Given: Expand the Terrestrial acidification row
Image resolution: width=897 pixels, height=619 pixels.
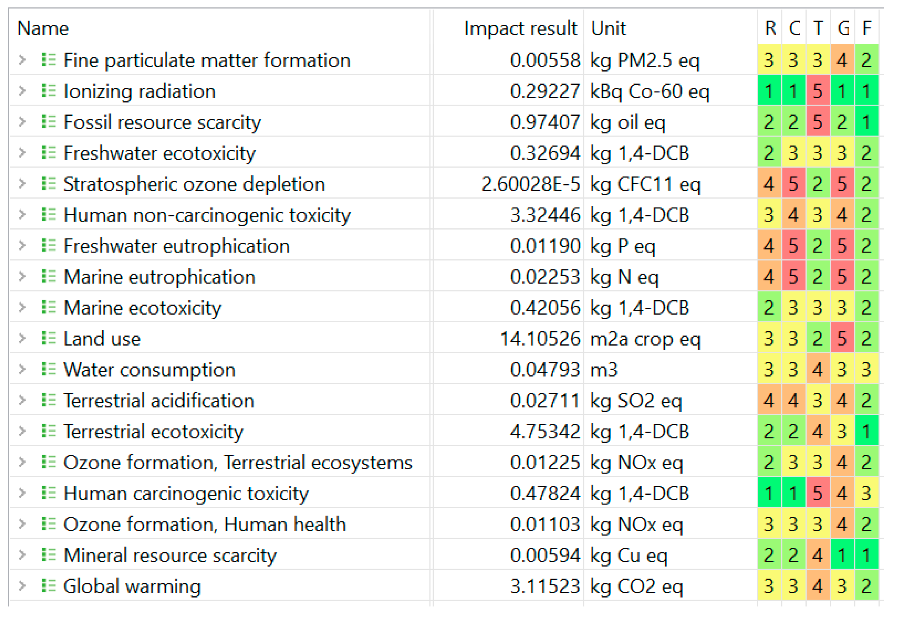Looking at the screenshot, I should 22,400.
